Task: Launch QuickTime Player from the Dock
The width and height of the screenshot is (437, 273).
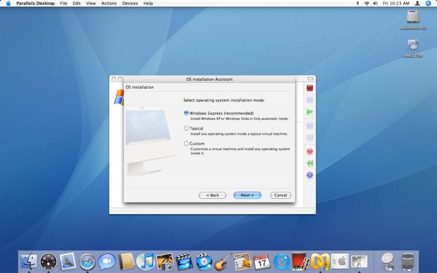Action: pyautogui.click(x=281, y=261)
